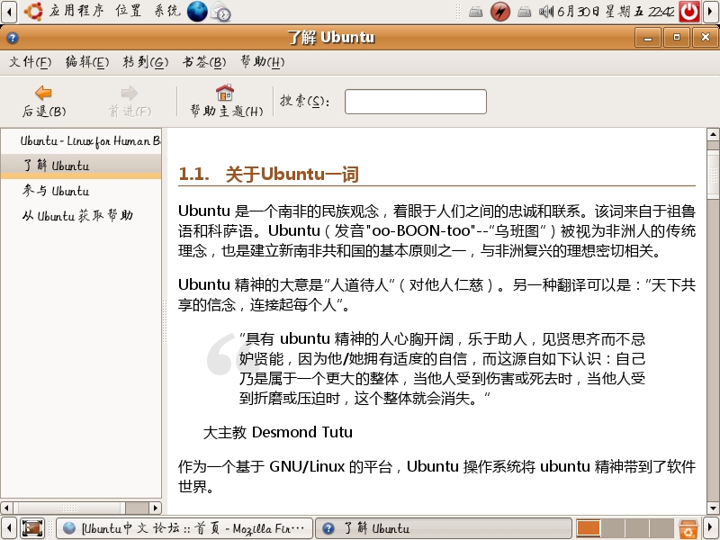Click the 搜索 search input field

tap(416, 102)
